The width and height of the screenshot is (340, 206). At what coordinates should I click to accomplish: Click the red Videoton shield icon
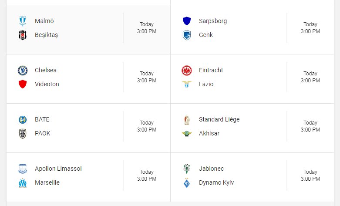coord(23,84)
